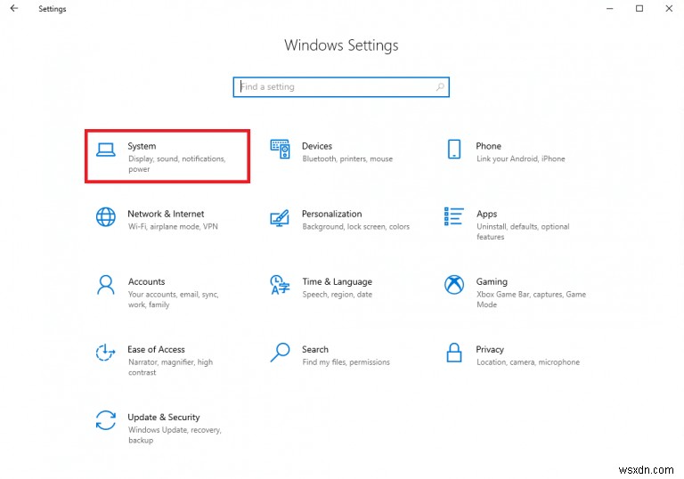Click the Apps list icon

(453, 216)
